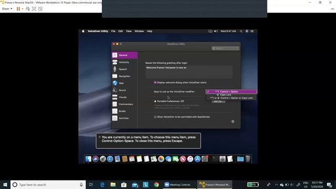The height and width of the screenshot is (189, 336).
Task: Open Chrome from Windows taskbar
Action: point(156,185)
